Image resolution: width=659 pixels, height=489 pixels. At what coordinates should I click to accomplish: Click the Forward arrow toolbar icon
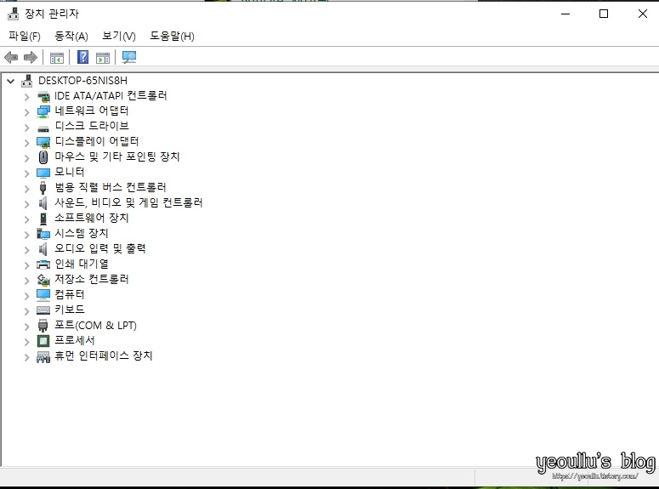[x=31, y=57]
